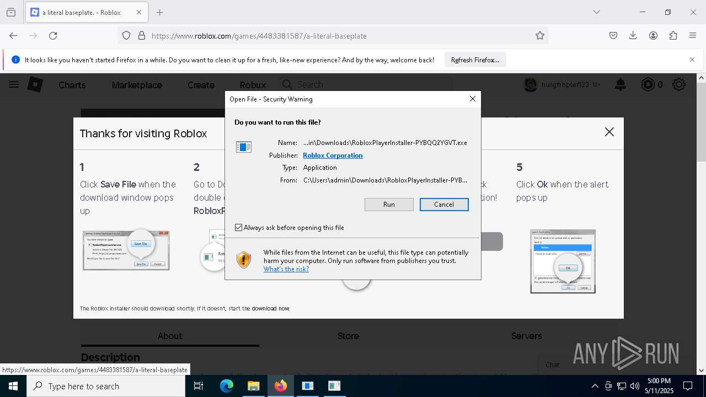706x397 pixels.
Task: Click the padlock site information icon
Action: tap(142, 36)
